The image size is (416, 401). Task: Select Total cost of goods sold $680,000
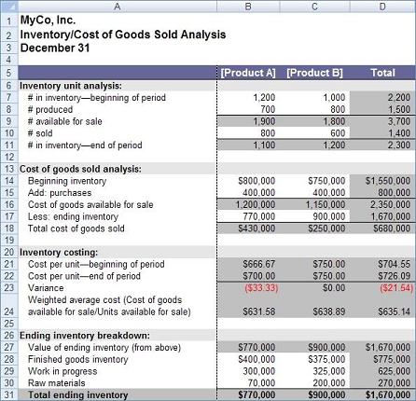coord(382,228)
